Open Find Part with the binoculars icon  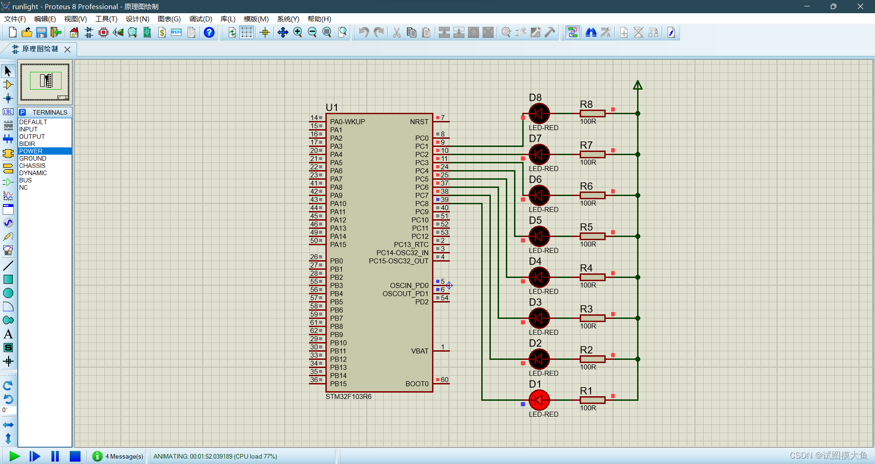point(591,32)
